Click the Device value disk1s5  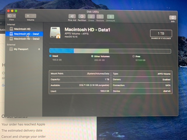point(167,91)
